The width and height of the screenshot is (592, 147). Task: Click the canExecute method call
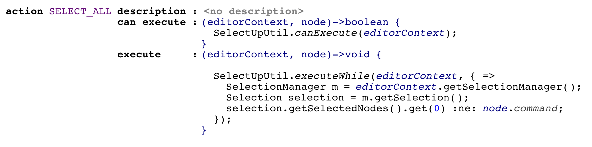[325, 33]
